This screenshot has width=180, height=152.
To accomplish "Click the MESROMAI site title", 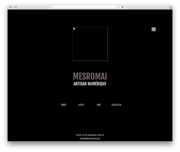I will pos(90,76).
